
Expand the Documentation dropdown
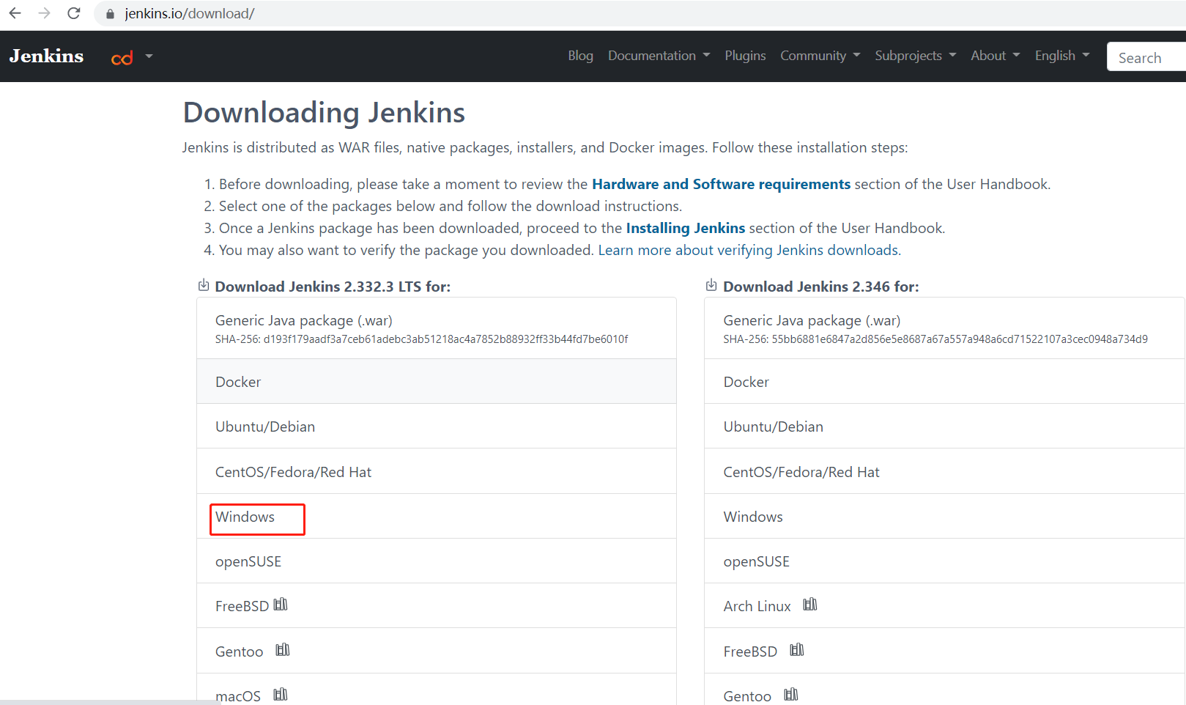point(659,56)
